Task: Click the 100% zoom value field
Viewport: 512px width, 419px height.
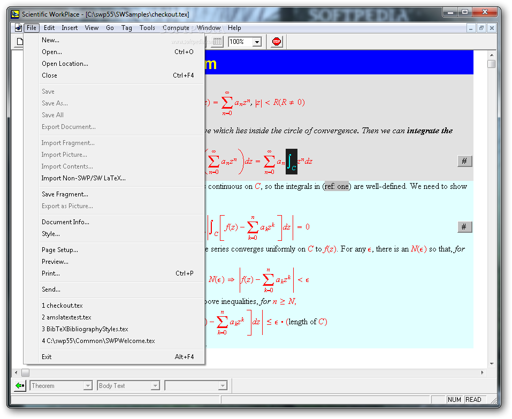Action: point(241,42)
